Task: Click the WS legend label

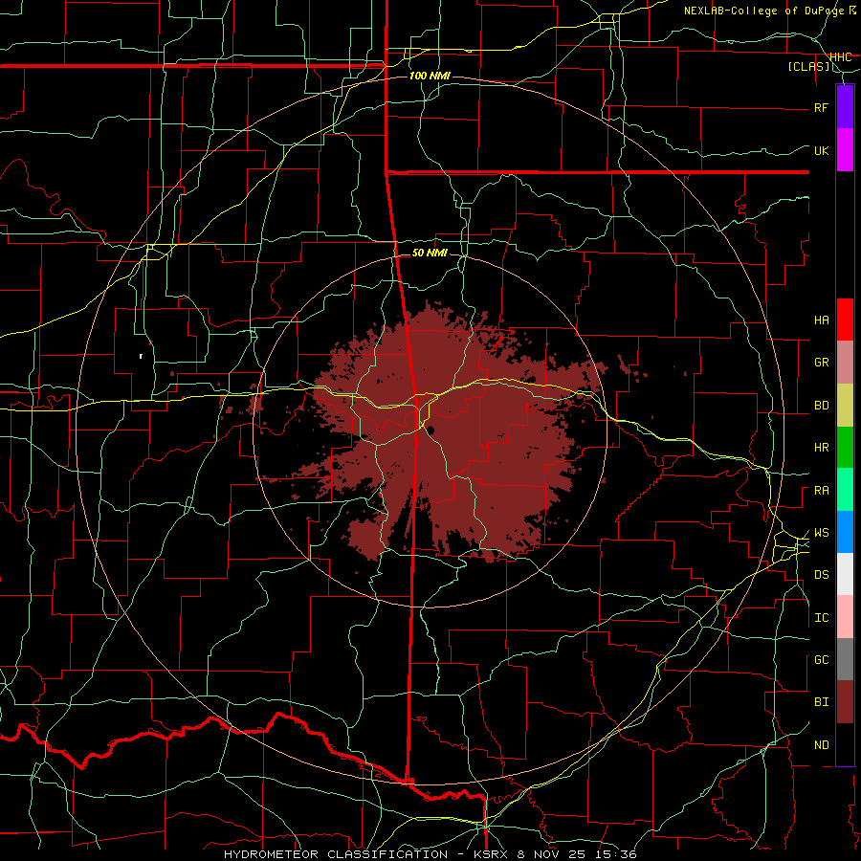Action: tap(821, 533)
